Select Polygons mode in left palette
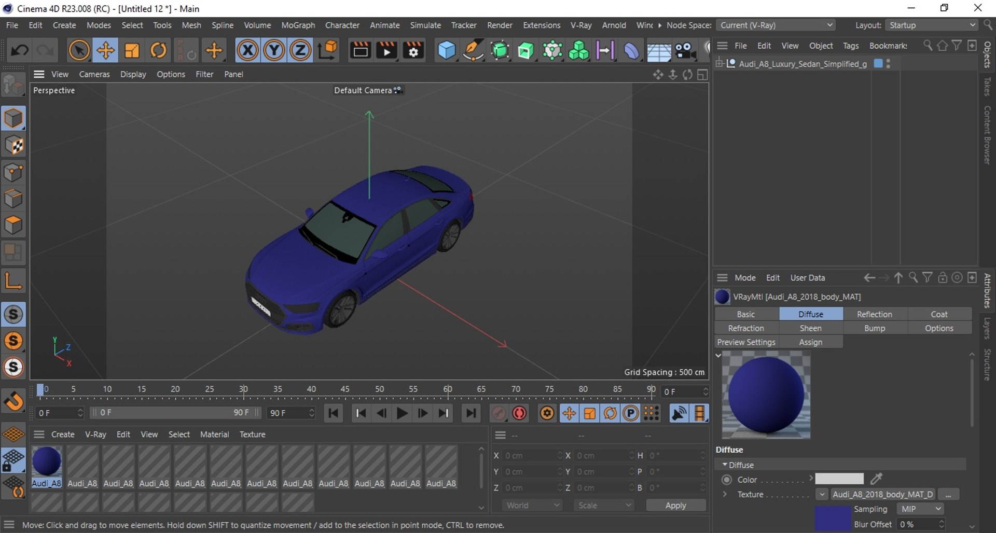Image resolution: width=996 pixels, height=533 pixels. pos(13,225)
